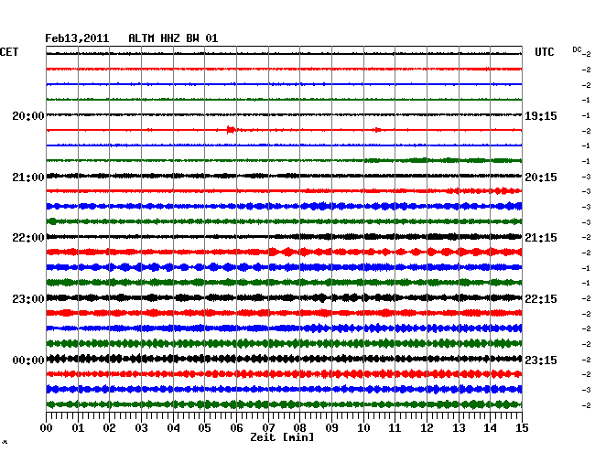Select the DC value beside the 22:15 label
The width and height of the screenshot is (595, 452).
pos(586,299)
